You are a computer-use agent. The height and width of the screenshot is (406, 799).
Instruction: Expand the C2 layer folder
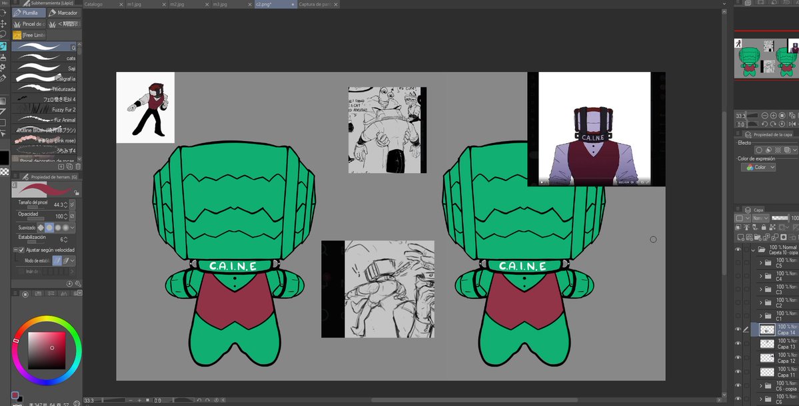click(761, 303)
